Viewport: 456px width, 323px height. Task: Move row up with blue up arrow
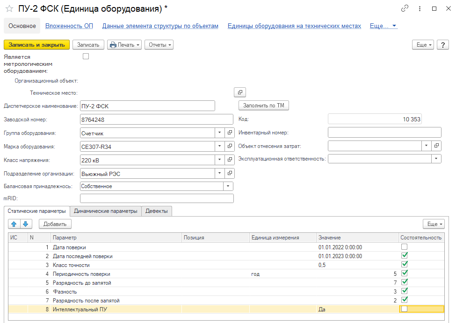[14, 224]
